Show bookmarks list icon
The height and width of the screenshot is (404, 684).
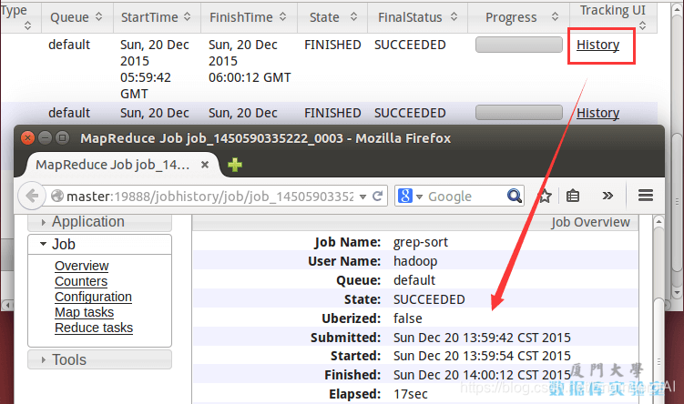[573, 197]
